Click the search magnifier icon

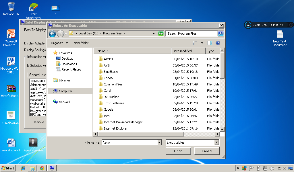click(221, 34)
